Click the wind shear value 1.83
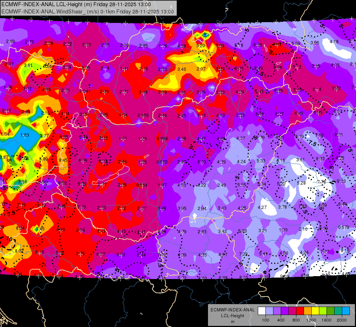This screenshot has width=356, height=327. 24,135
